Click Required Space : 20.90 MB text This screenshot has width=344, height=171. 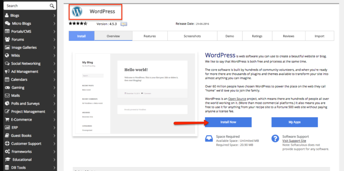tap(235, 145)
